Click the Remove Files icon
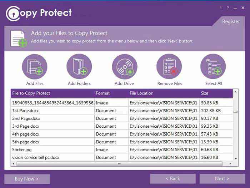The width and height of the screenshot is (250, 188). click(x=169, y=66)
